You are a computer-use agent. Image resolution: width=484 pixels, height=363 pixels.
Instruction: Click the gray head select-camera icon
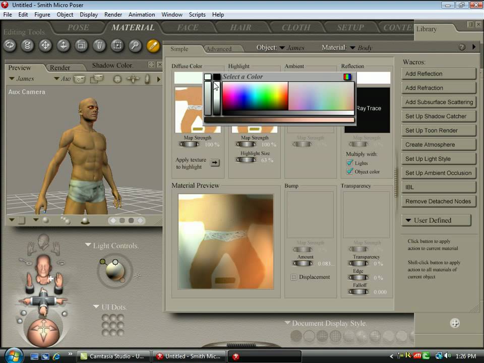click(x=43, y=243)
